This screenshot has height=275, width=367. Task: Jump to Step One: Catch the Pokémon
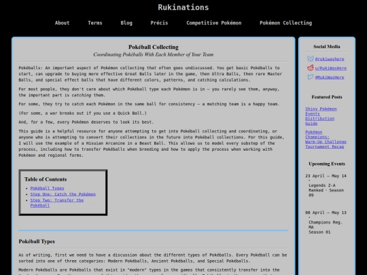point(63,194)
